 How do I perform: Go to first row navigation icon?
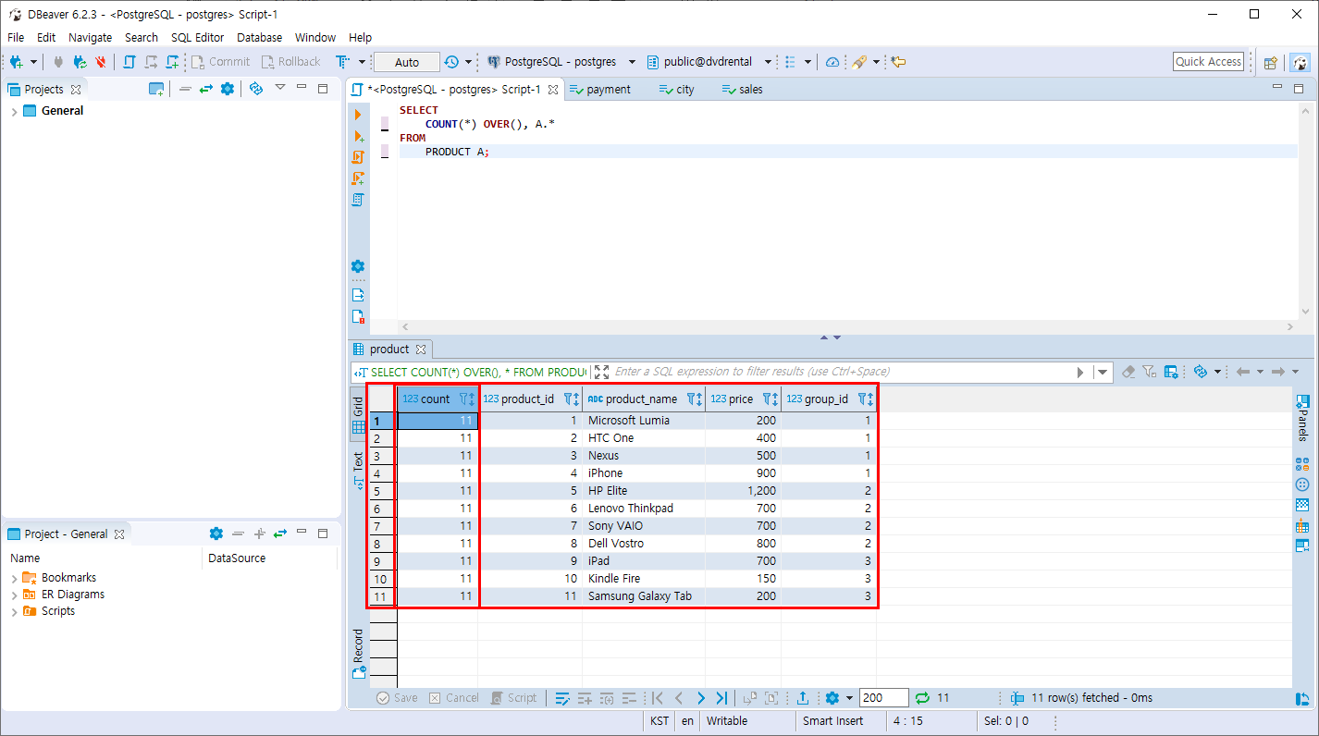coord(658,698)
